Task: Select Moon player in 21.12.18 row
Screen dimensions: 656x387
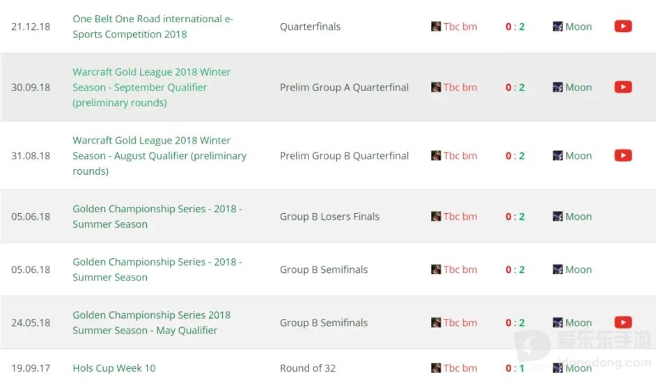Action: point(579,26)
